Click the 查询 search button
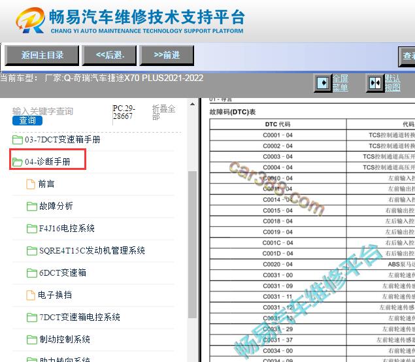The image size is (415, 362). click(x=27, y=120)
